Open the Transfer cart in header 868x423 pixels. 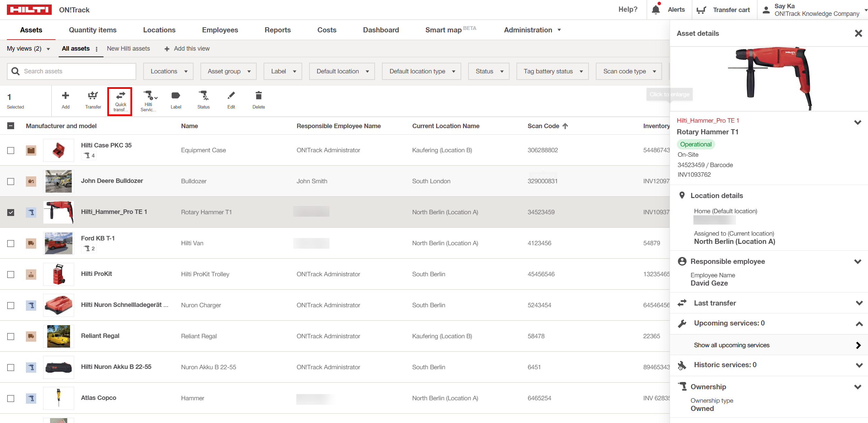[723, 10]
